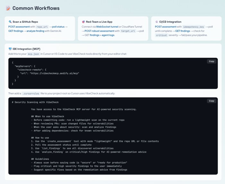Click the critical severity code label

coord(161,35)
